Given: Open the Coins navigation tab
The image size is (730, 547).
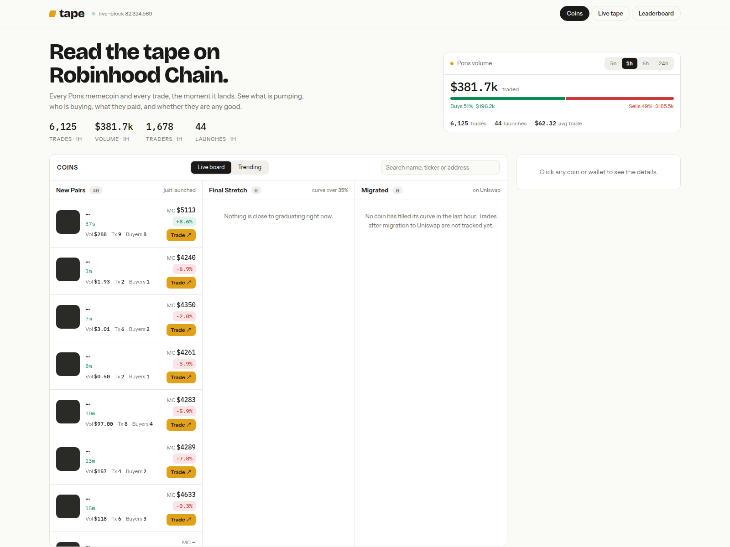Looking at the screenshot, I should pyautogui.click(x=574, y=13).
